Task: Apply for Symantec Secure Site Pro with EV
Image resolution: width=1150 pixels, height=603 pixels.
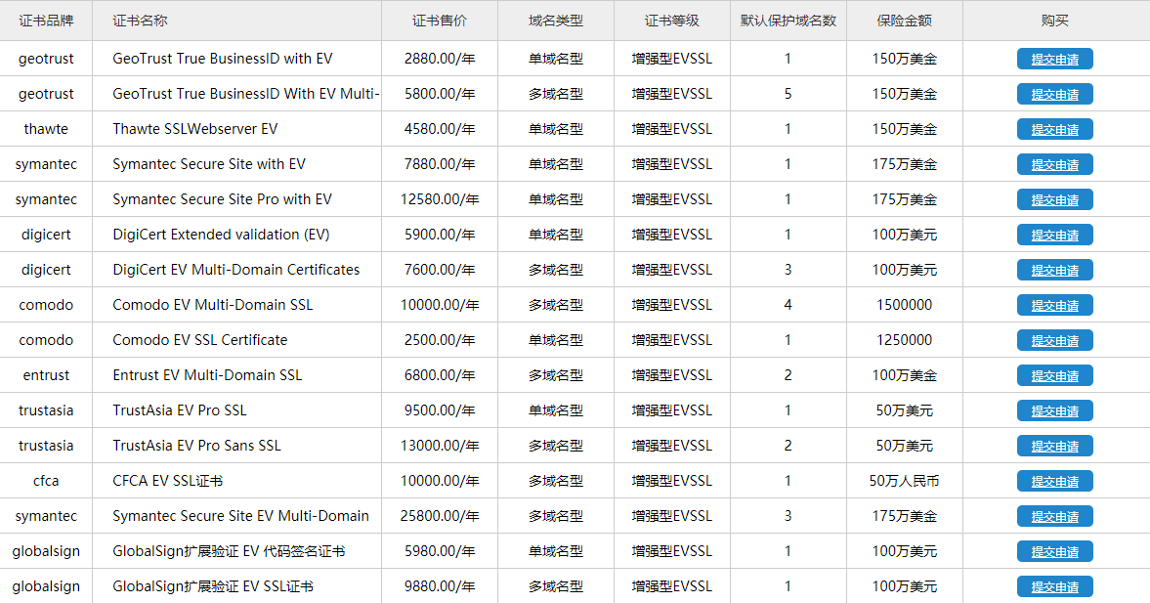Action: coord(1054,199)
